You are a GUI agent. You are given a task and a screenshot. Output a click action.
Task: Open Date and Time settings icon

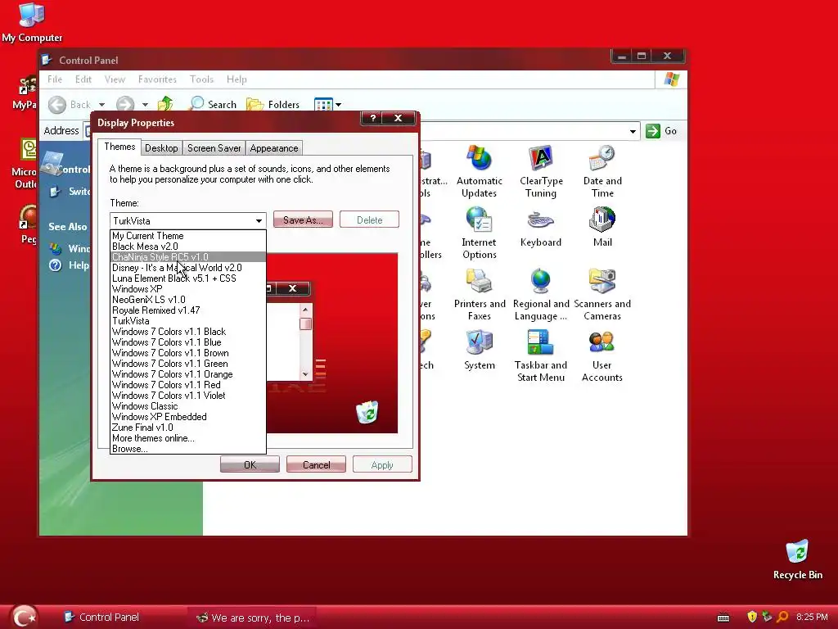coord(602,171)
